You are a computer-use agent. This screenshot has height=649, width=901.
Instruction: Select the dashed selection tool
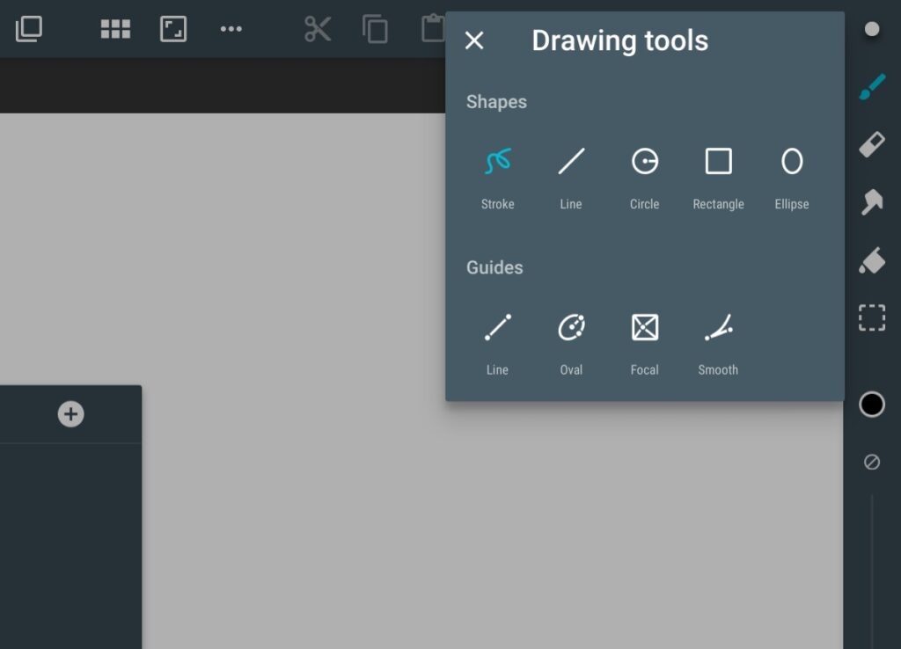point(872,317)
